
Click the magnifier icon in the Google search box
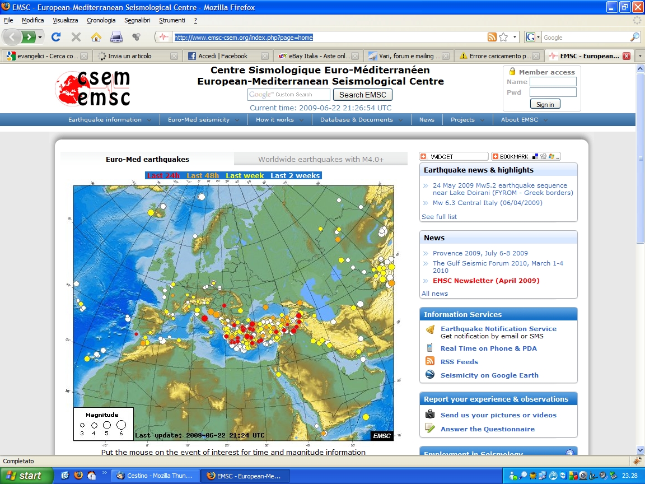tap(635, 37)
